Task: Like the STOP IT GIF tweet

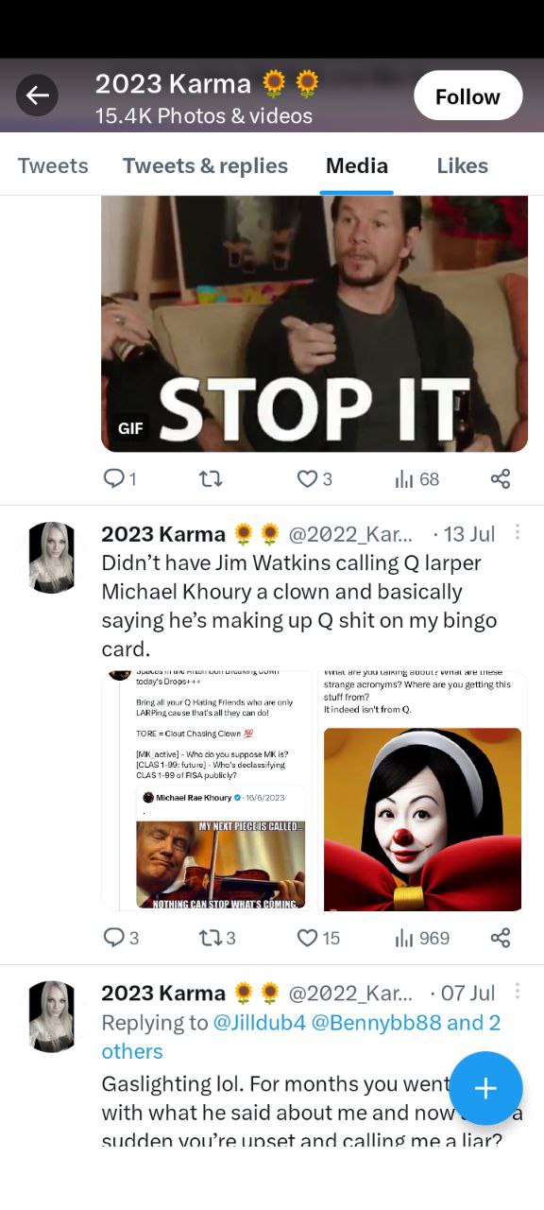Action: (x=314, y=479)
